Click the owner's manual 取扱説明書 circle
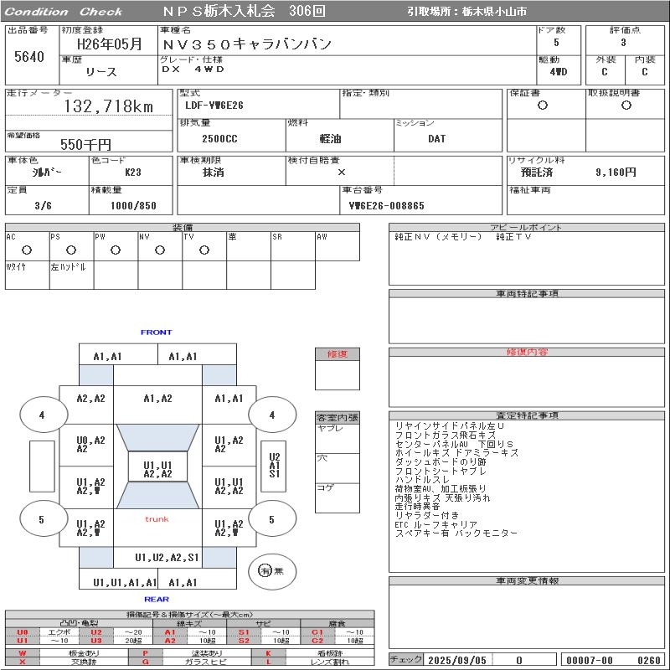This screenshot has height=670, width=670. click(626, 106)
